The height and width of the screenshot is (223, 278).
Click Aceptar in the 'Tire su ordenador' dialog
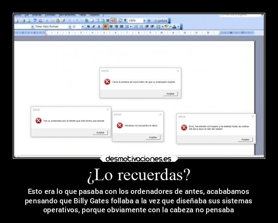[x=101, y=133]
